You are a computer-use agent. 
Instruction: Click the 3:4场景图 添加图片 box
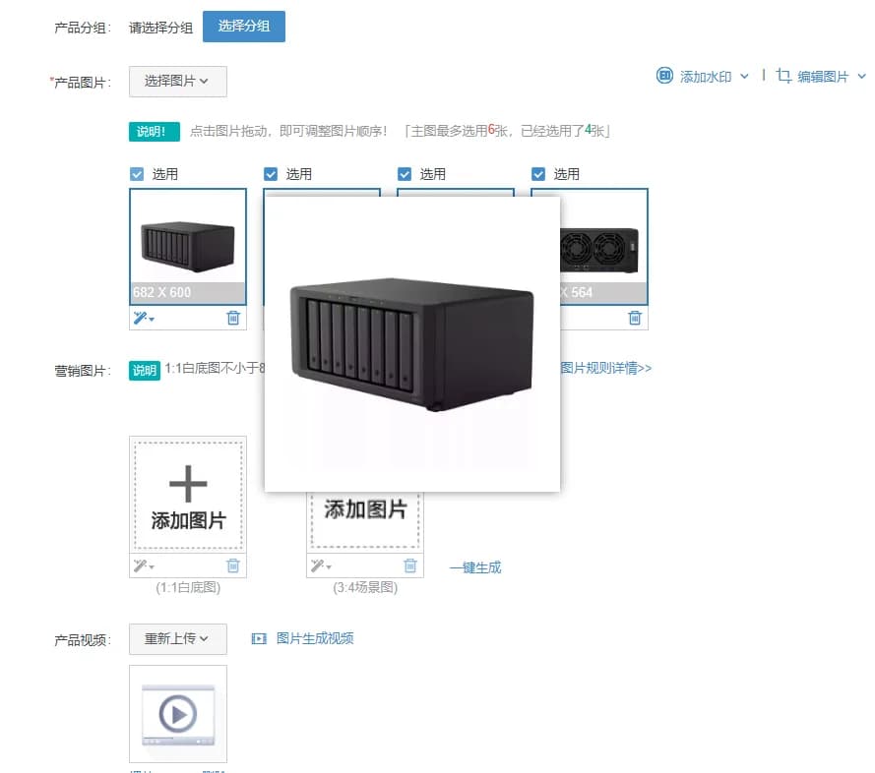[365, 520]
